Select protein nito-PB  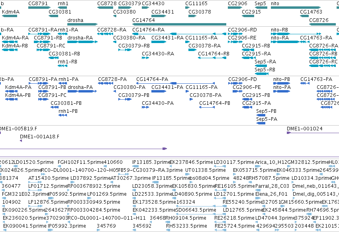coord(282,83)
